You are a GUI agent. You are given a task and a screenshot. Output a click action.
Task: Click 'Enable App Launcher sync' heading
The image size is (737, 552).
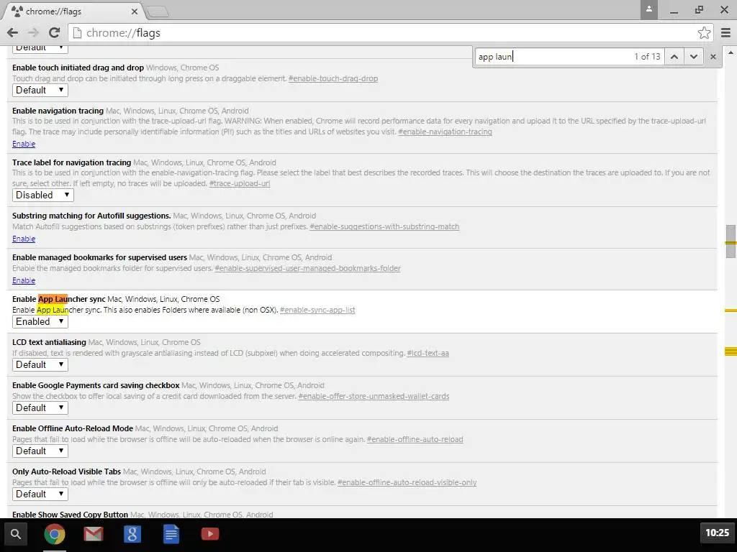[59, 299]
